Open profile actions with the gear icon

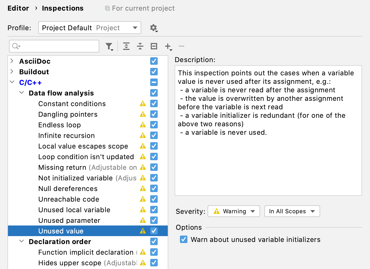pyautogui.click(x=154, y=28)
